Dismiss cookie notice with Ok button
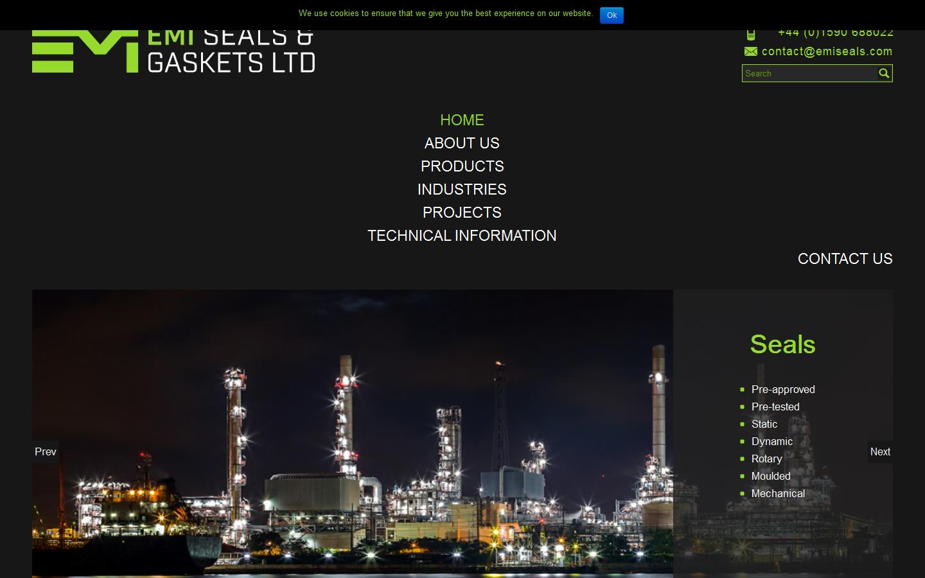The image size is (925, 578). [612, 15]
